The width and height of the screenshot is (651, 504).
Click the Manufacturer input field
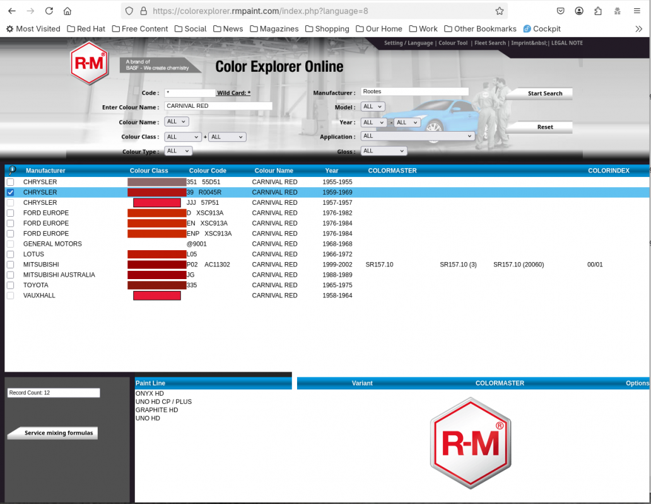tap(415, 91)
